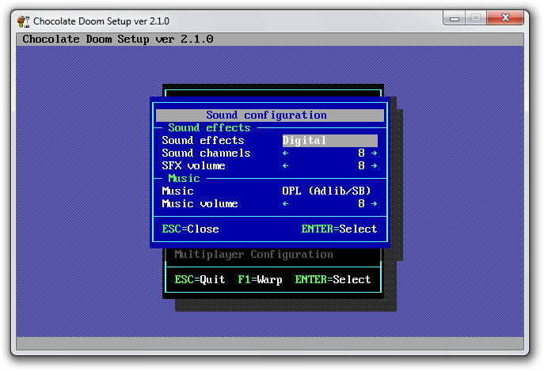The image size is (544, 371).
Task: Select the Multiplayer Configuration menu entry
Action: coord(253,255)
